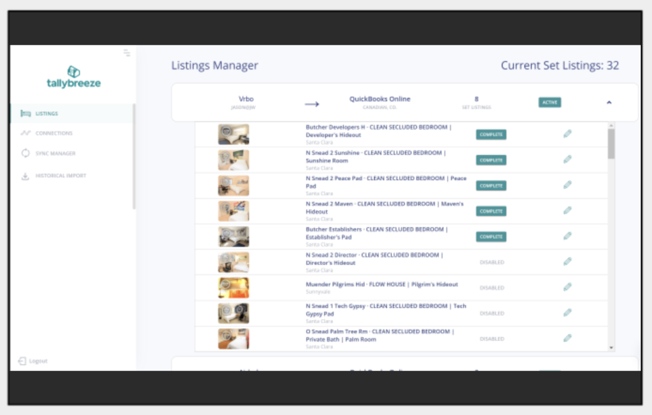652x415 pixels.
Task: Open the Developer's Hideout listing thumbnail
Action: click(234, 134)
